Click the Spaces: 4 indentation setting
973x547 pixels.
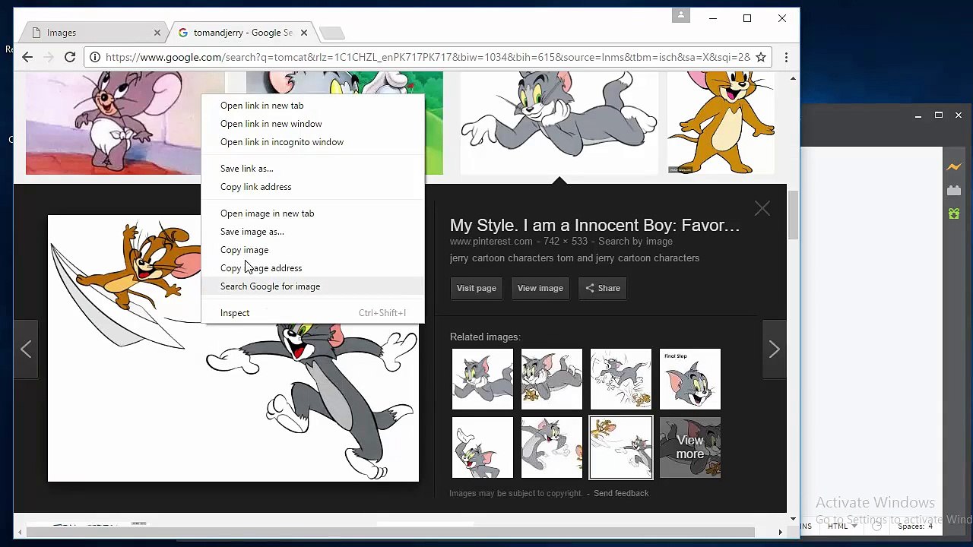(x=915, y=526)
